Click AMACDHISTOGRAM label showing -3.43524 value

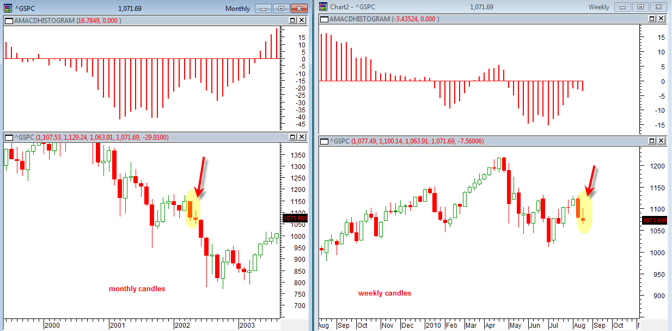point(384,19)
